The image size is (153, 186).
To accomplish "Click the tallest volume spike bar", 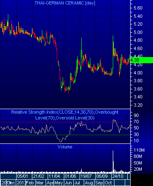I will click(x=113, y=162).
